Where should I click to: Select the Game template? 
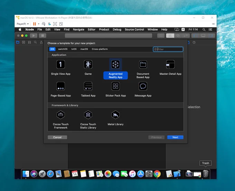(88, 67)
